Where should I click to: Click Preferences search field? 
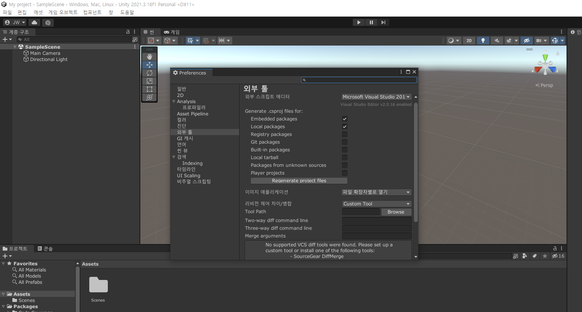click(x=359, y=80)
